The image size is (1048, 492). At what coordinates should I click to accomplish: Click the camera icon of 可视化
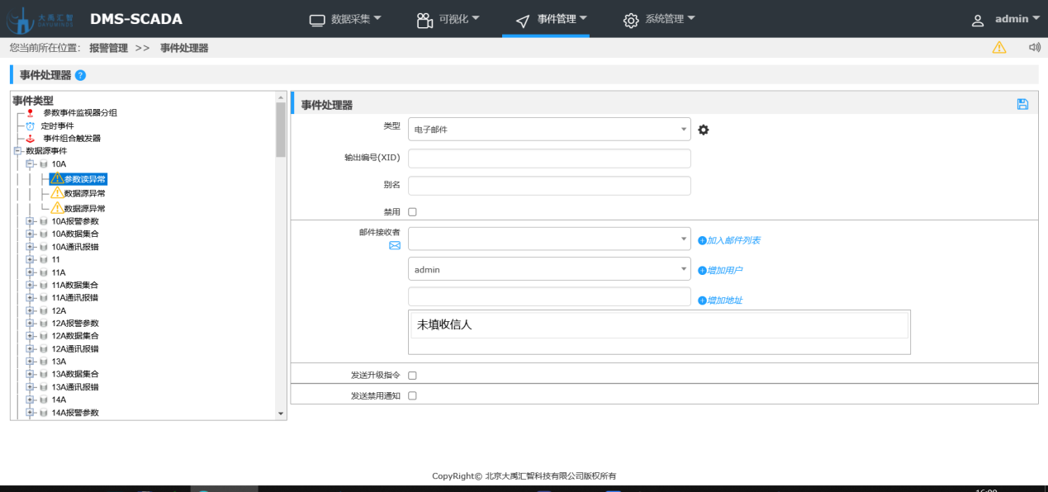coord(424,20)
